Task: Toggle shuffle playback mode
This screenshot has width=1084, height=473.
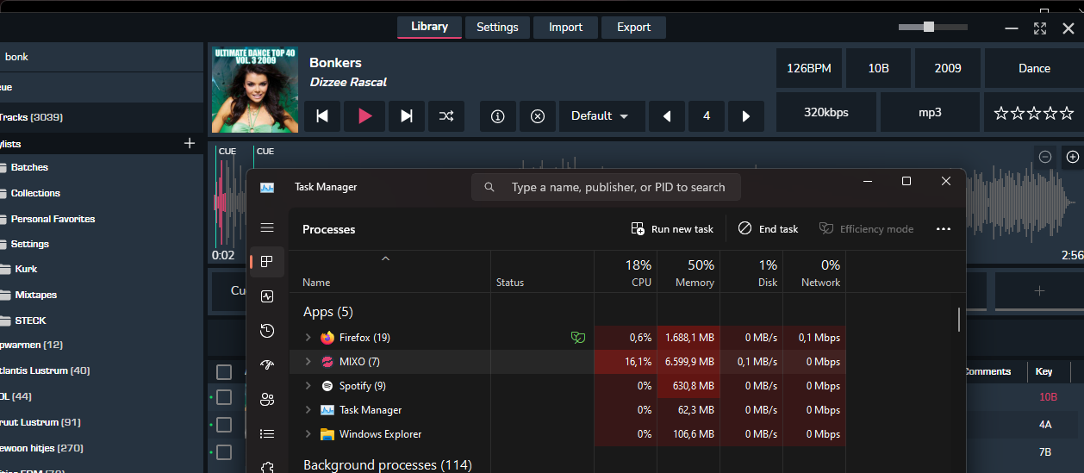Action: tap(445, 116)
